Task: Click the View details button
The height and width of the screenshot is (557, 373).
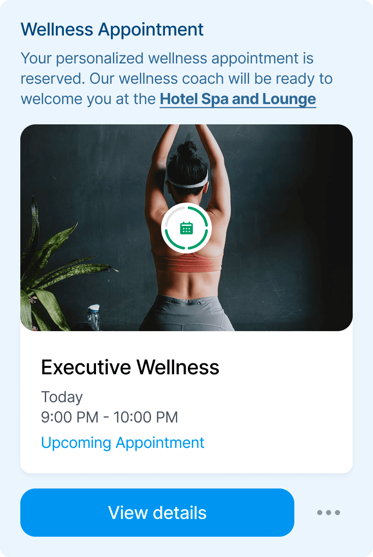Action: [157, 513]
